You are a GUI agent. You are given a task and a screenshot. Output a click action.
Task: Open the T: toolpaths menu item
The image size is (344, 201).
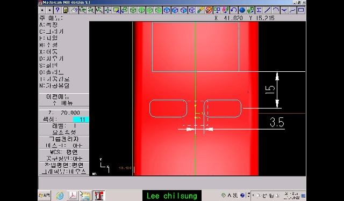point(55,79)
